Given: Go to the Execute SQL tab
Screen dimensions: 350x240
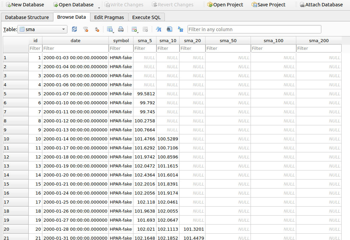Looking at the screenshot, I should pos(146,17).
